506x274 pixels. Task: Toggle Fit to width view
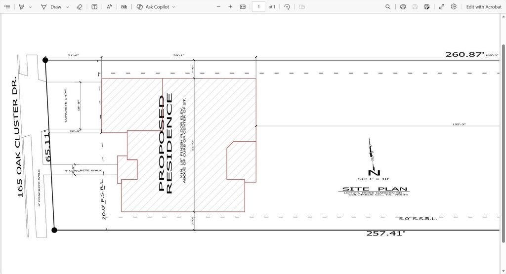243,7
